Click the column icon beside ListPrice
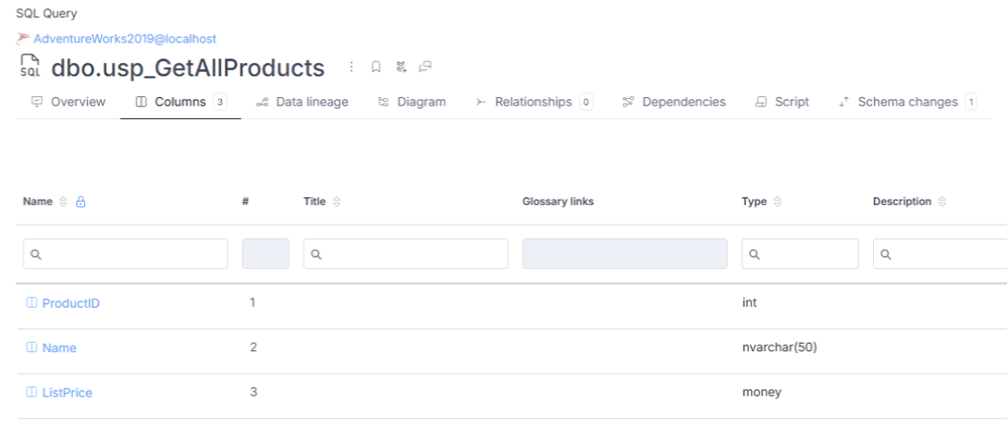The width and height of the screenshot is (1007, 441). point(31,393)
